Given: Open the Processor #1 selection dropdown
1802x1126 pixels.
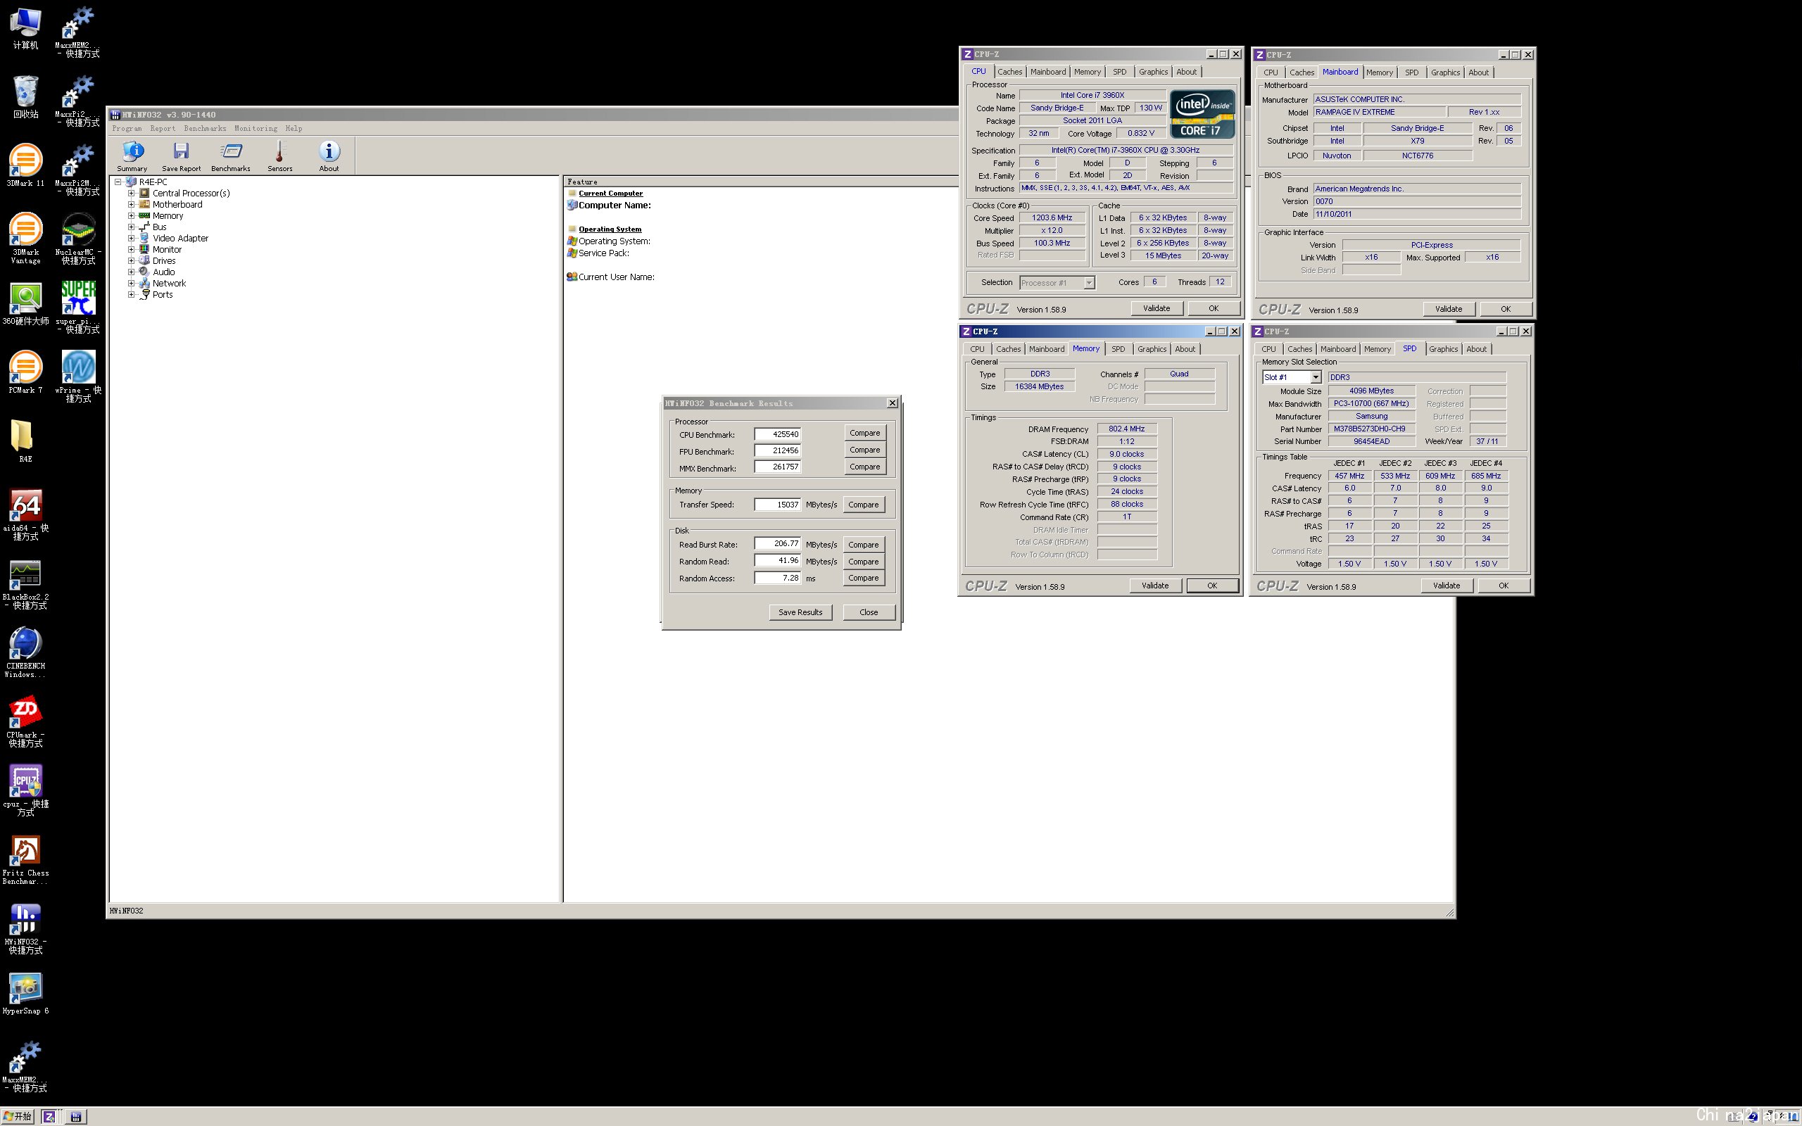Looking at the screenshot, I should 1089,283.
